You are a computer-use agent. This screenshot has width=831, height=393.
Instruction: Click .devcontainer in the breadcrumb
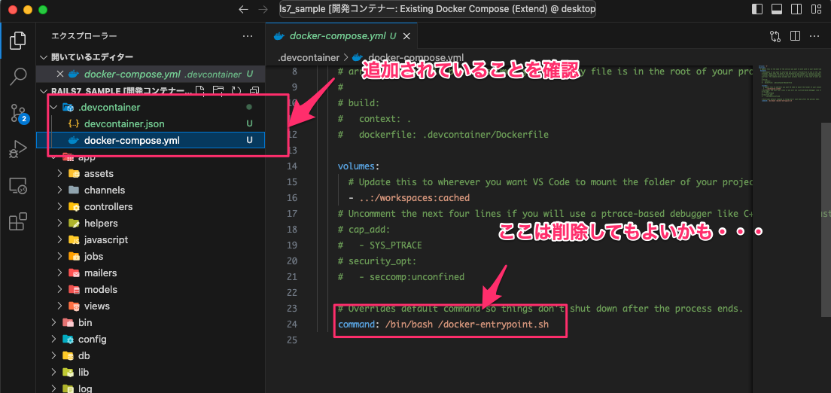(x=309, y=56)
